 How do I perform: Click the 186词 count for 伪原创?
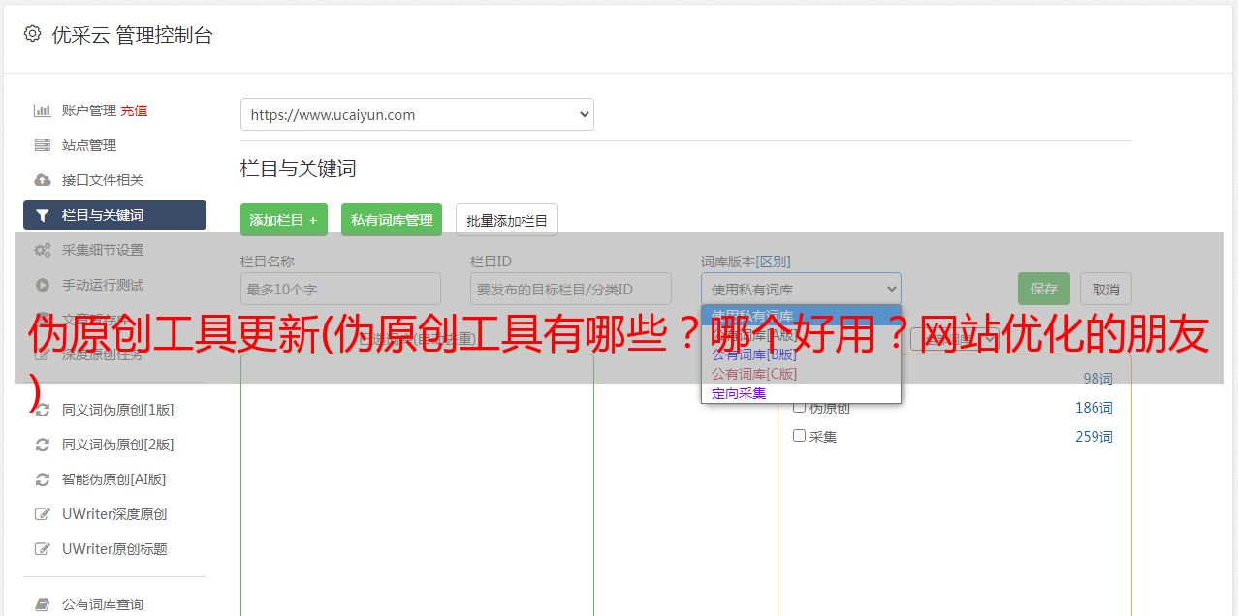coord(1094,408)
